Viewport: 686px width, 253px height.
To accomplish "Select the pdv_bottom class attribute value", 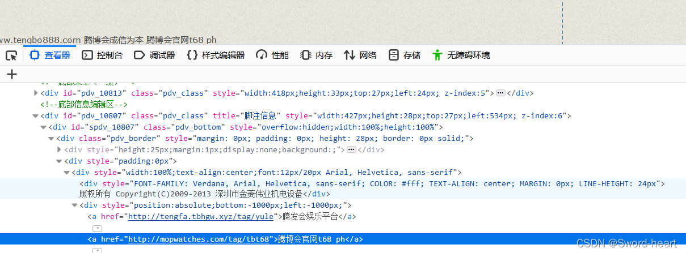I will (x=199, y=127).
